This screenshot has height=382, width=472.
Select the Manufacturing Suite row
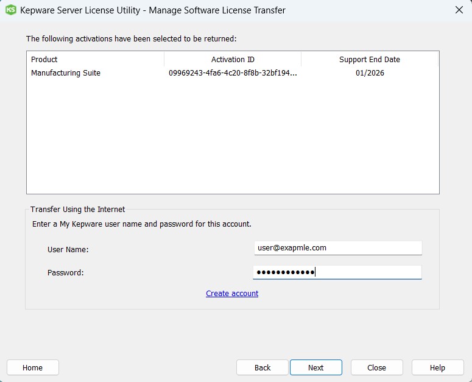66,73
